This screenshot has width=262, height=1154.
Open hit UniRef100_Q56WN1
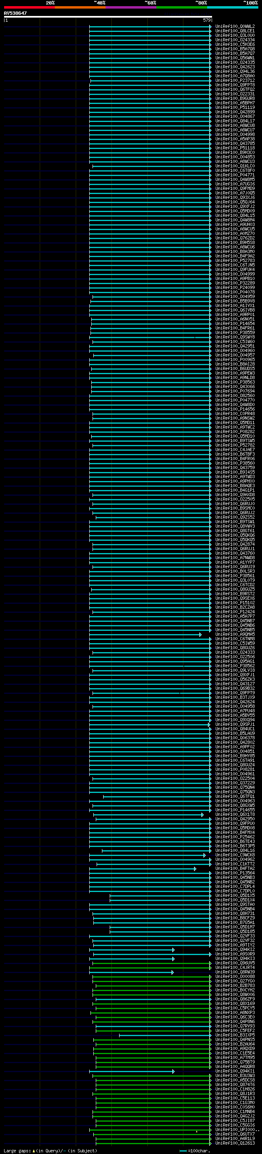235,58
